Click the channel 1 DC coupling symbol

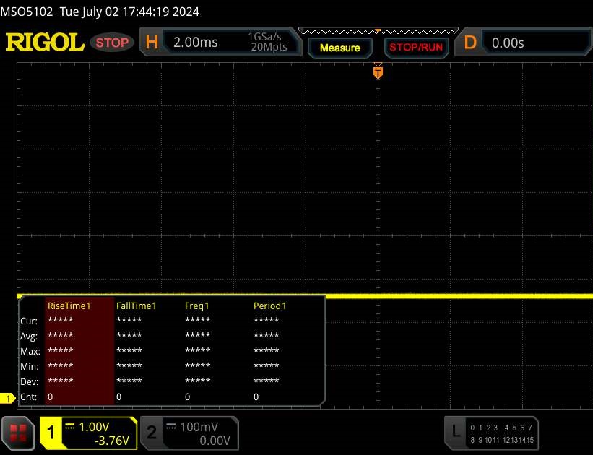click(x=70, y=426)
